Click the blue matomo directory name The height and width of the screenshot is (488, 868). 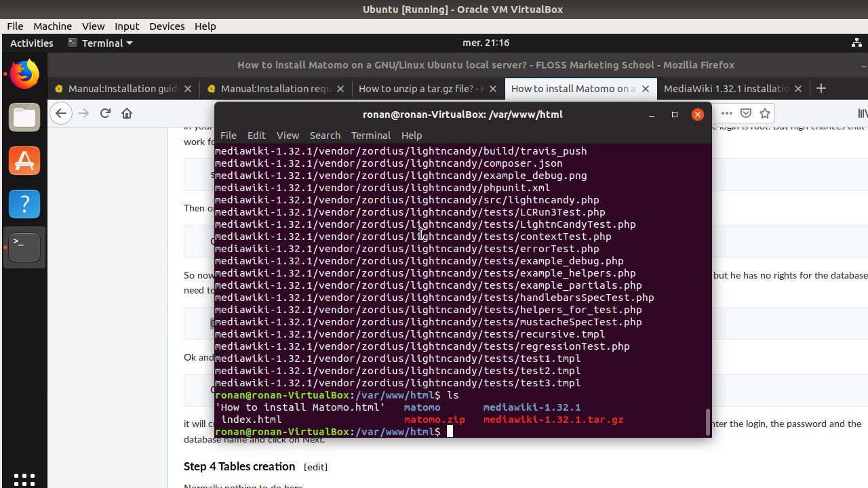click(422, 407)
